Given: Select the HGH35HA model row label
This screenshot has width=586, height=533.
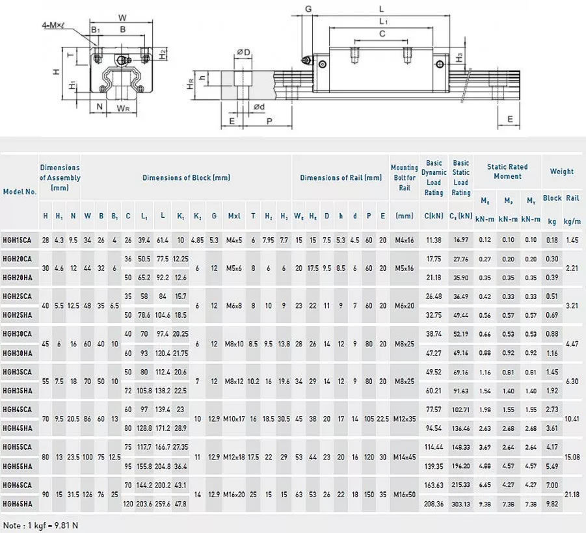Looking at the screenshot, I should click(x=18, y=390).
